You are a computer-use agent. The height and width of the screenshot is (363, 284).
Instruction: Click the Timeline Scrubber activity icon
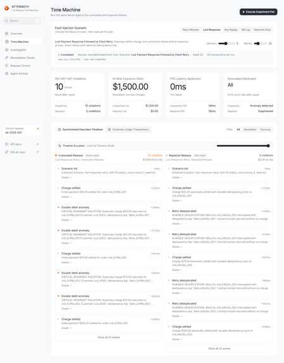[59, 146]
